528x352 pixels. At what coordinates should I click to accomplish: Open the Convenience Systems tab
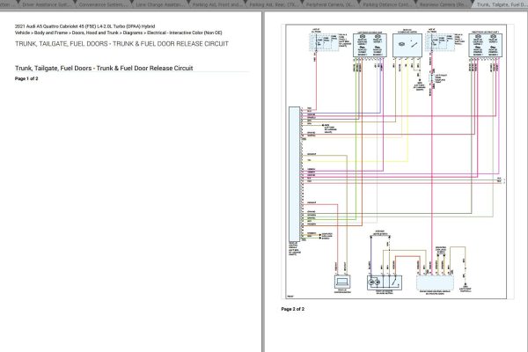(103, 4)
